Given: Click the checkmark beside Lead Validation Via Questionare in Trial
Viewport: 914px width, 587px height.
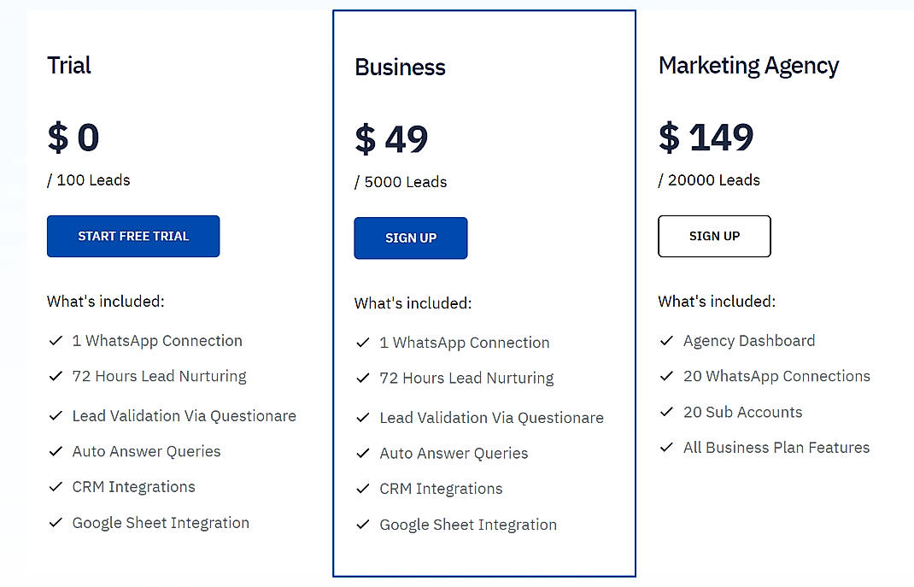Looking at the screenshot, I should 56,415.
